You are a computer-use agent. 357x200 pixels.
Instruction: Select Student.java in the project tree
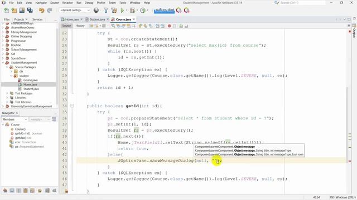pos(31,89)
